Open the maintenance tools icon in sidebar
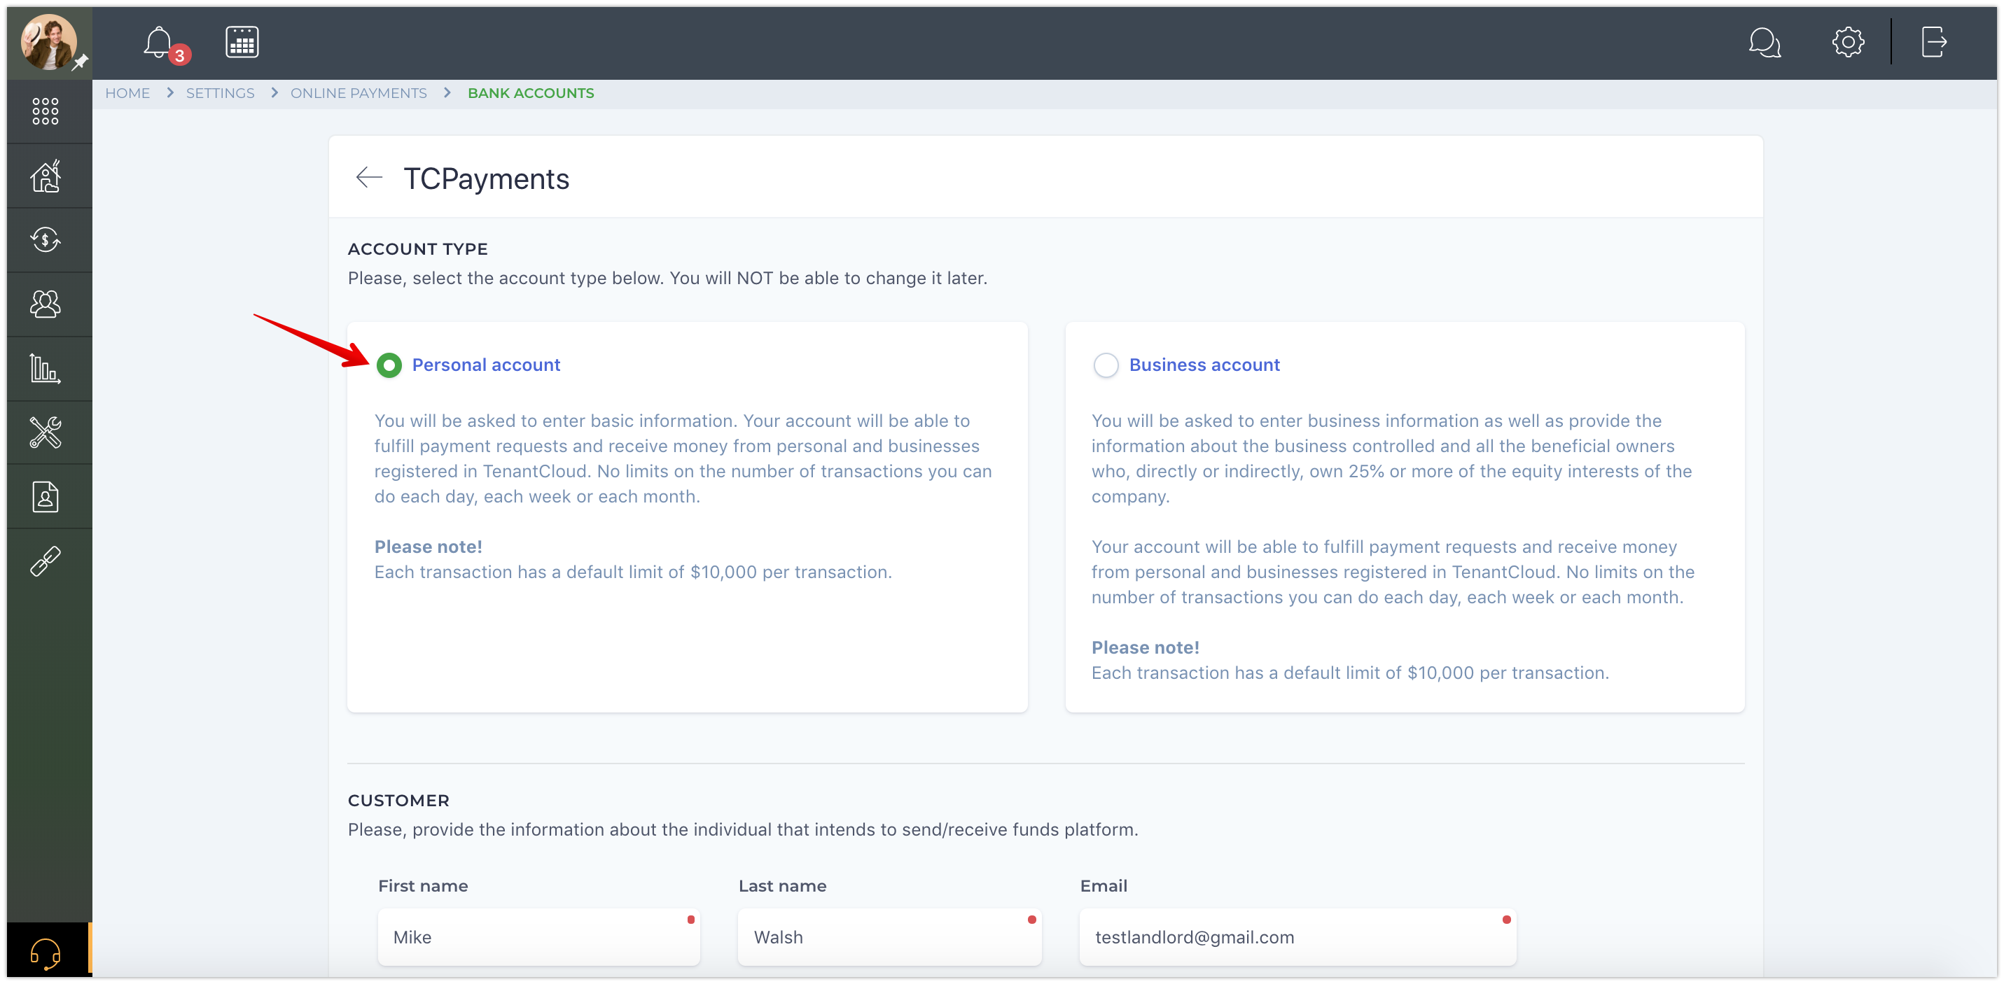The width and height of the screenshot is (2004, 984). 45,433
